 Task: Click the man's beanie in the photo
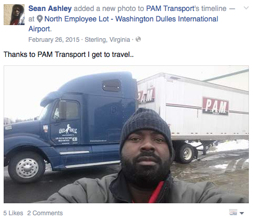click(146, 125)
